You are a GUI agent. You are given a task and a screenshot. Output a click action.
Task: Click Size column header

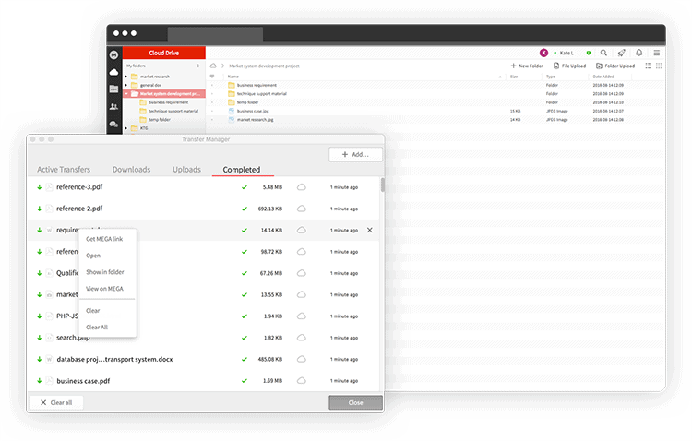tap(514, 77)
